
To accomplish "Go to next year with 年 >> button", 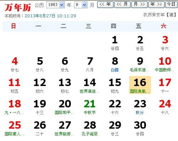I will click(156, 5).
